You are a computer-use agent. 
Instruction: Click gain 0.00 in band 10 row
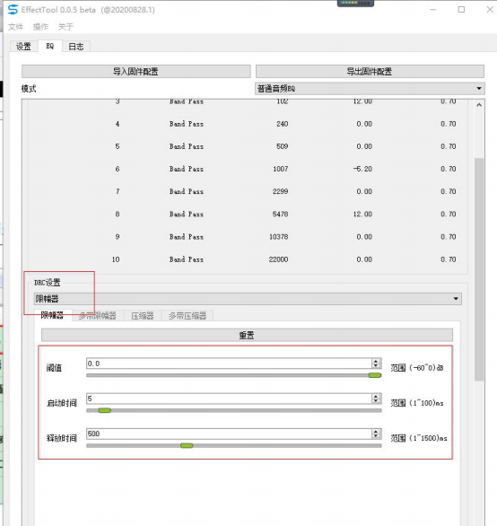(x=364, y=259)
